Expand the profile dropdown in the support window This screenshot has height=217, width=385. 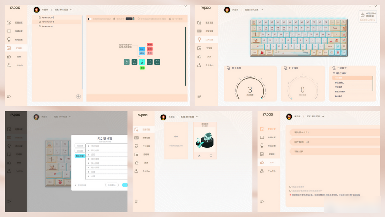(323, 116)
